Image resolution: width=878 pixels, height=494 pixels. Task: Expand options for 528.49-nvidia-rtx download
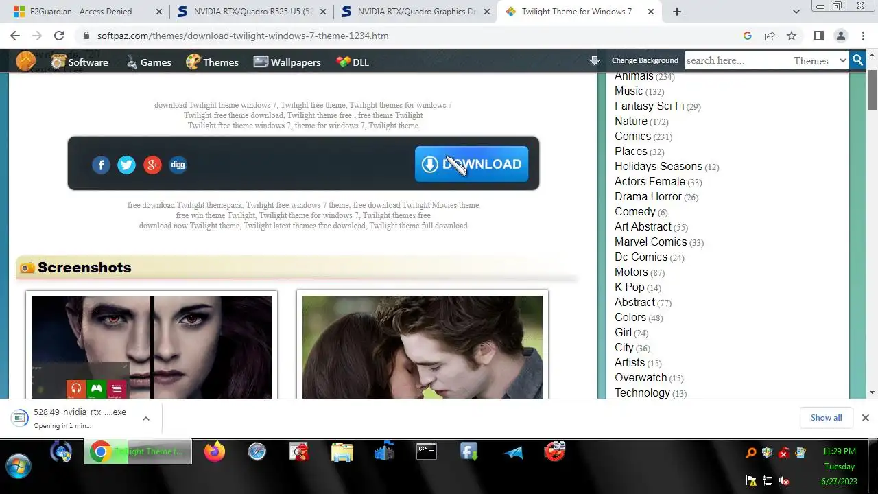[145, 418]
